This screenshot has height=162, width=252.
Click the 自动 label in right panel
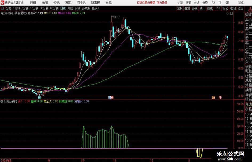click(249, 105)
